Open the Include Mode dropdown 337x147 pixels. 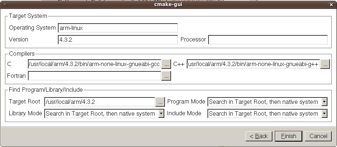tap(267, 114)
